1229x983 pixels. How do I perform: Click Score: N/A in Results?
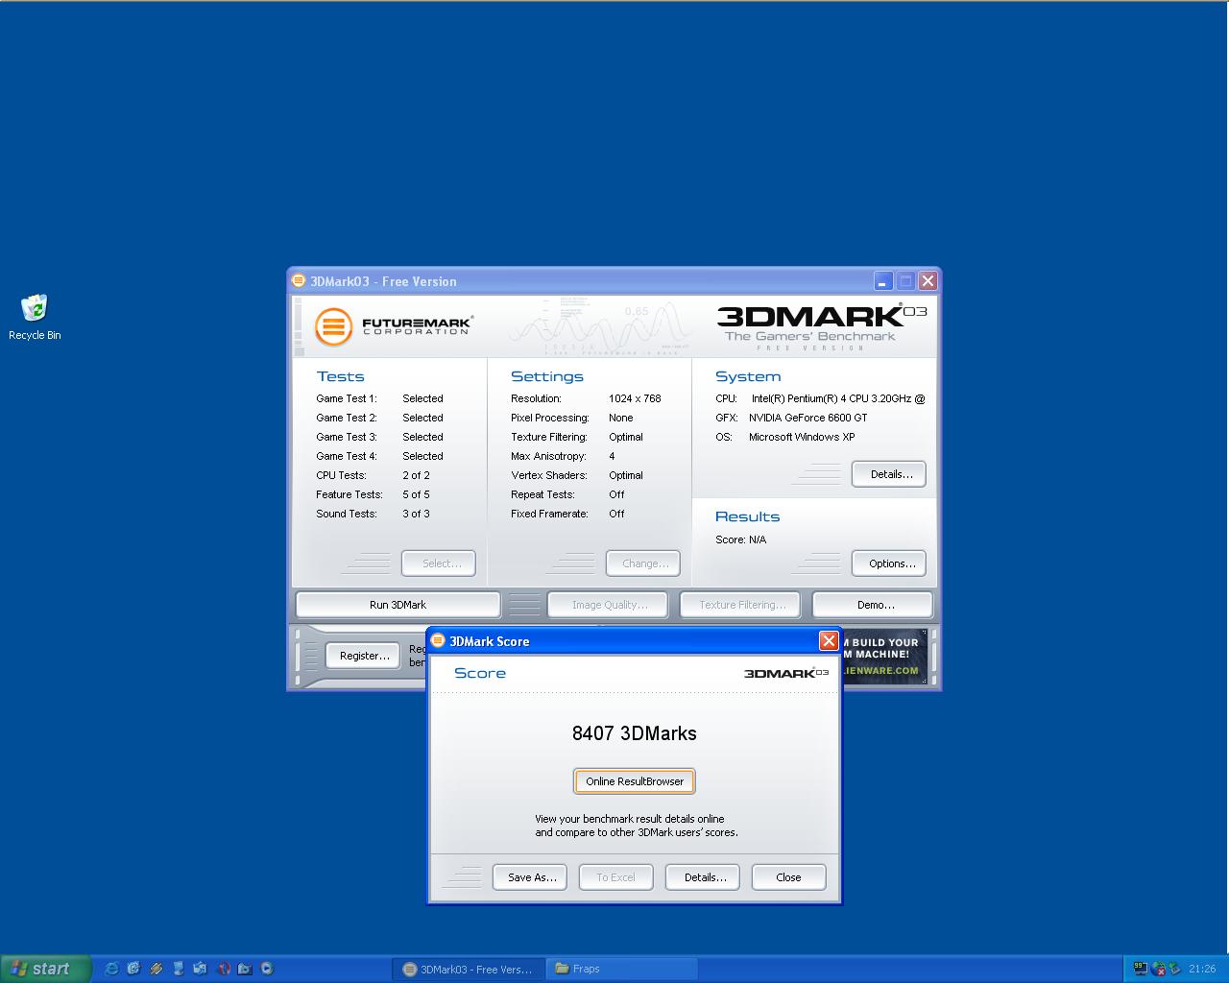[740, 539]
